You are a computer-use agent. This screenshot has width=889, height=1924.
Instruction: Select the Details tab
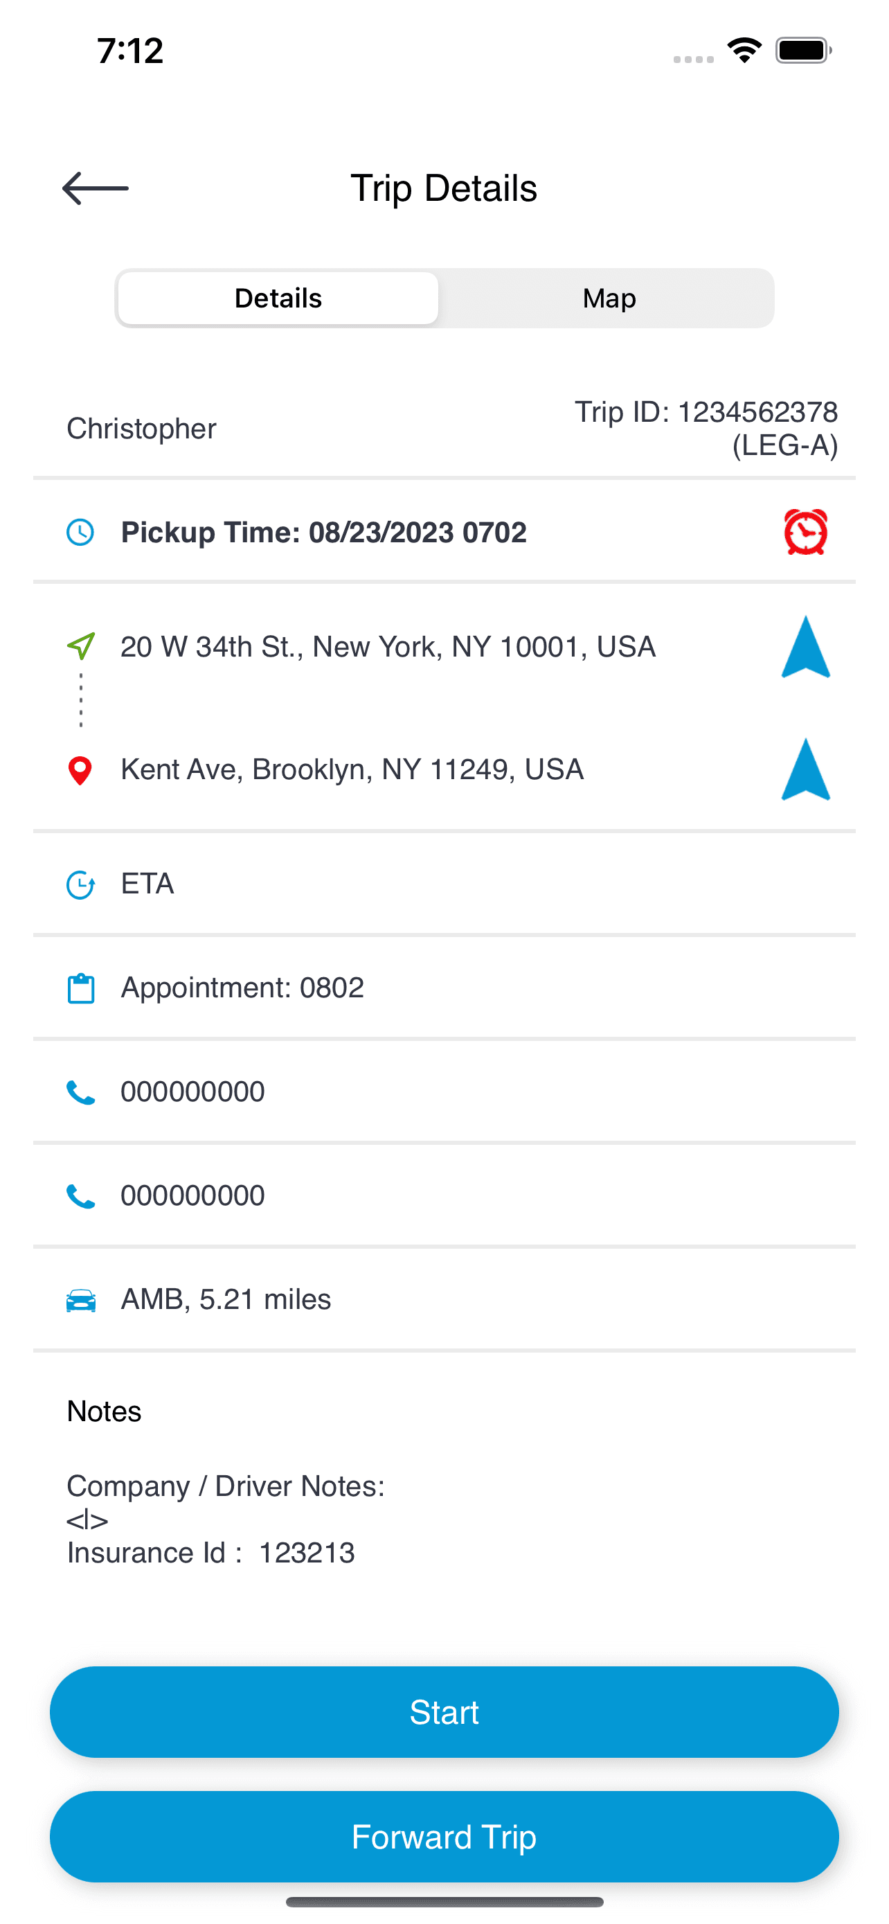pos(278,299)
